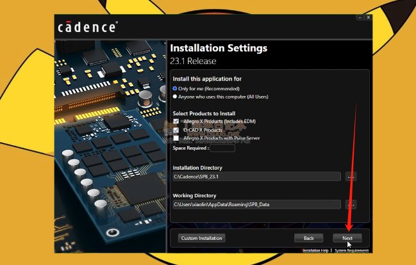This screenshot has height=265, width=416.
Task: Click the Installation Directory path field
Action: pyautogui.click(x=256, y=177)
